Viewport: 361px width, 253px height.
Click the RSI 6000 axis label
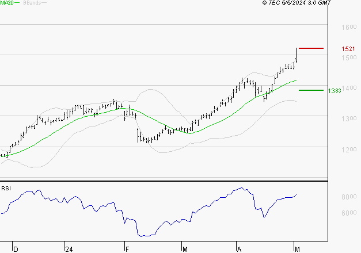pyautogui.click(x=349, y=213)
